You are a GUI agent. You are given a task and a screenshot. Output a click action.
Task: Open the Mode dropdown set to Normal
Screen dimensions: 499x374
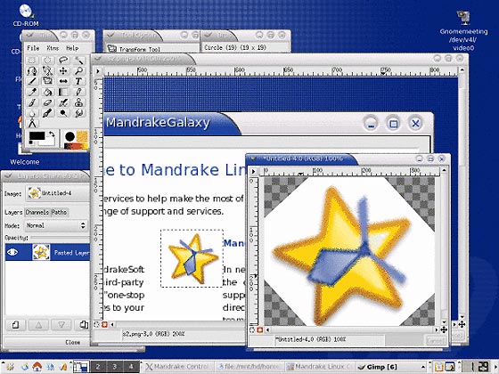point(56,225)
